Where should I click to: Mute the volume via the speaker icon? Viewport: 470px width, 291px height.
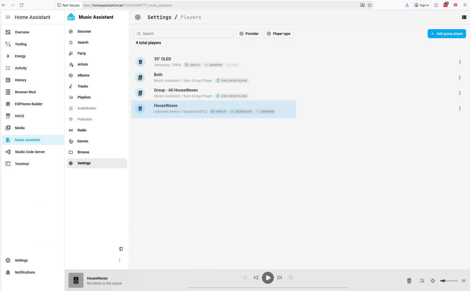click(433, 280)
